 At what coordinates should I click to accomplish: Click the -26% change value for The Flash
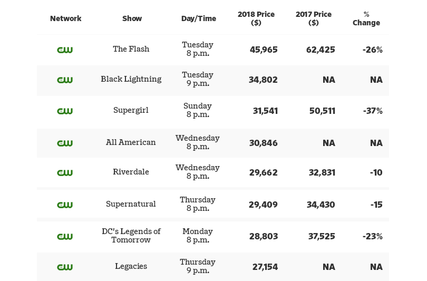[372, 50]
